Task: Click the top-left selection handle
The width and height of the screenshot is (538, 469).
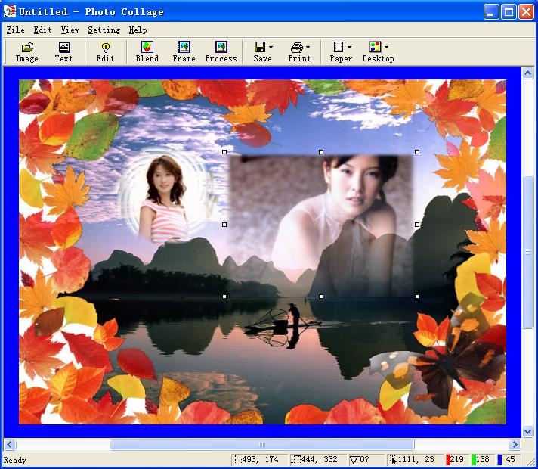Action: click(224, 152)
